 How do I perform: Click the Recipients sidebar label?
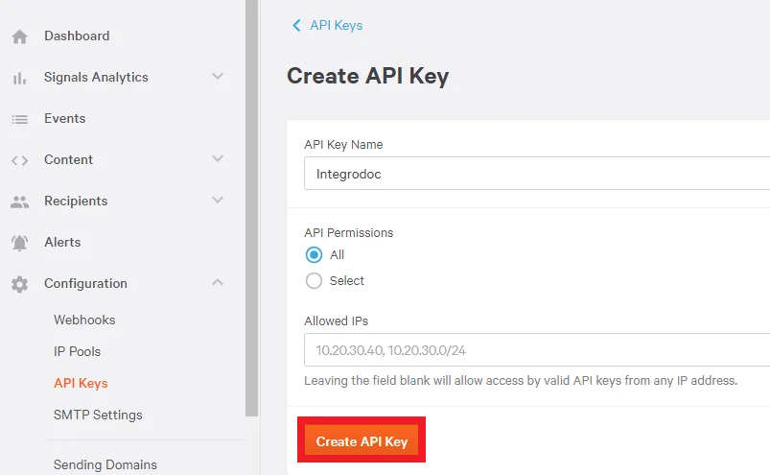coord(76,201)
